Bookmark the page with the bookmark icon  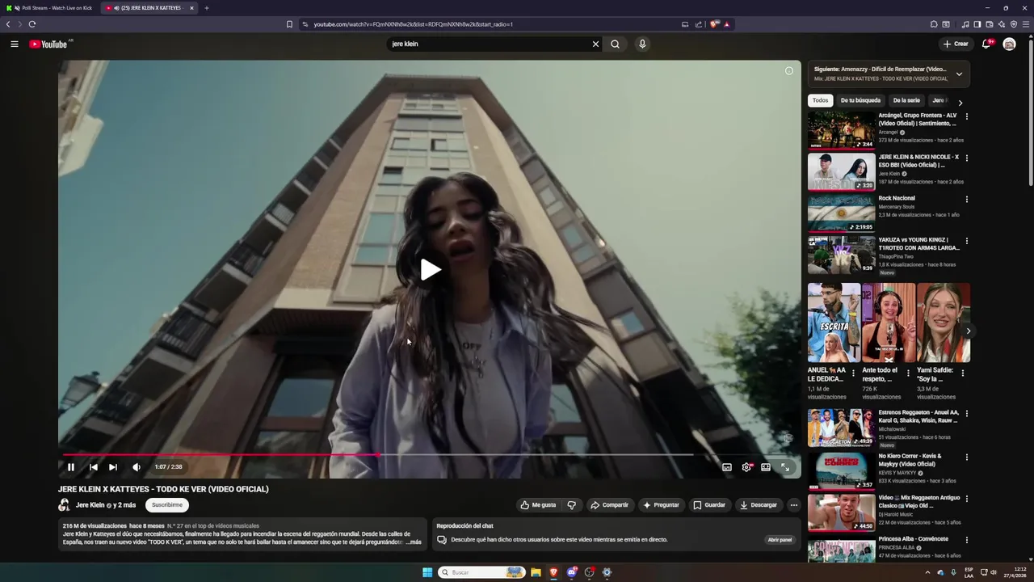tap(289, 24)
